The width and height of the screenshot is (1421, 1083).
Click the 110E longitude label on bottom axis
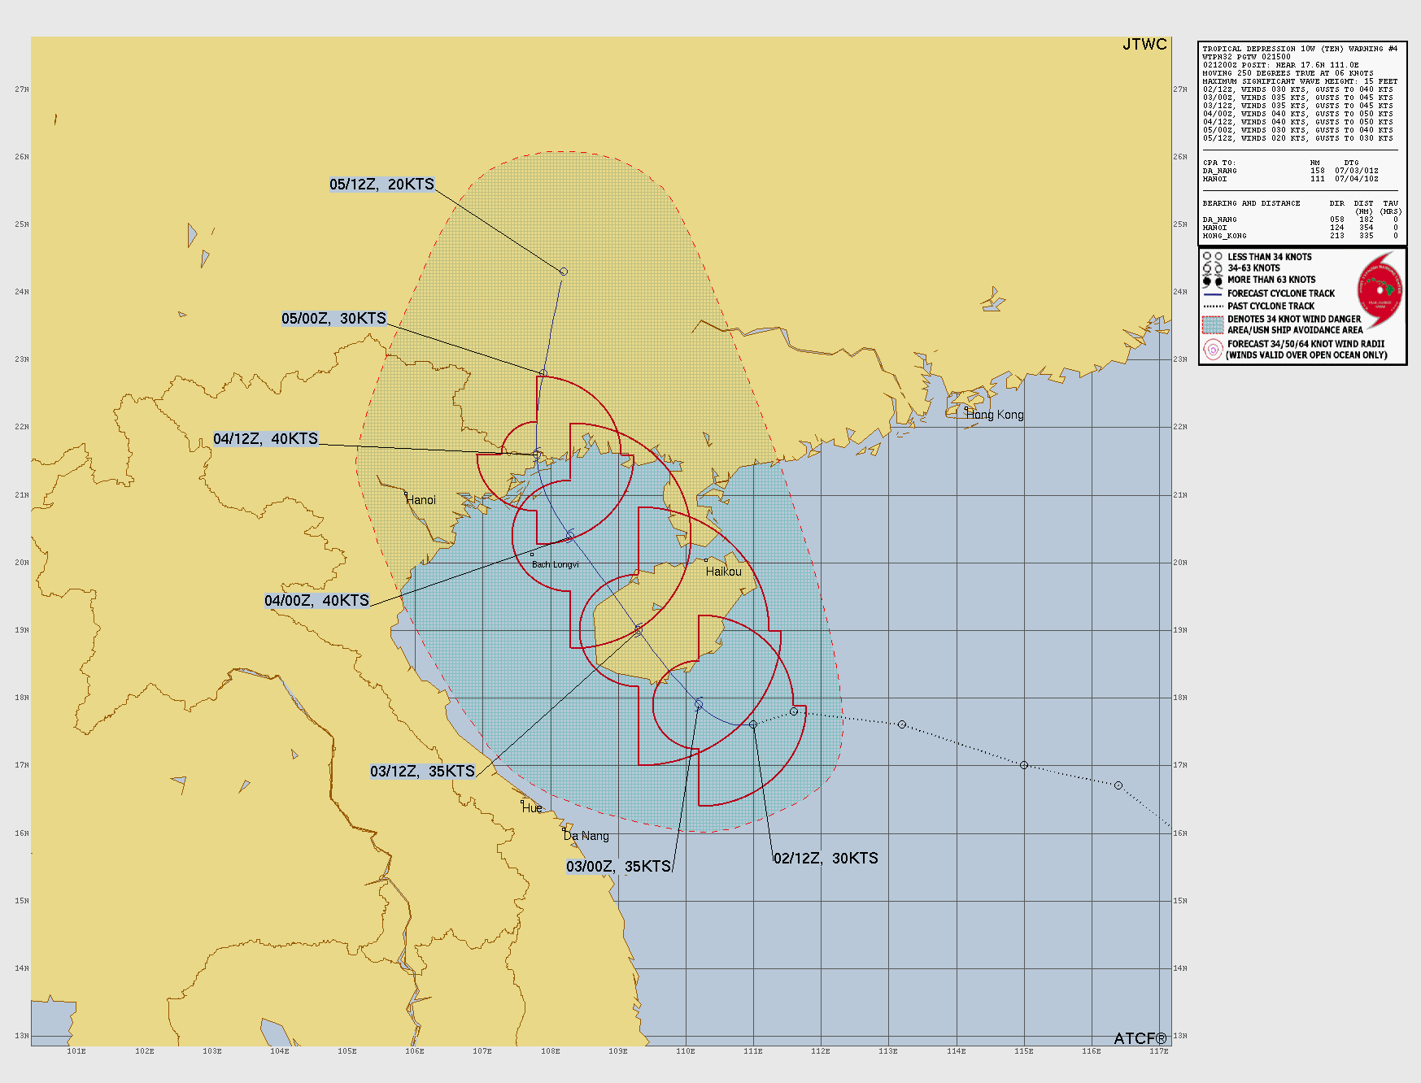[686, 1051]
